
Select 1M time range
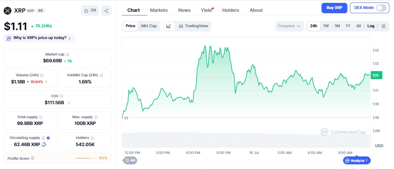(337, 26)
